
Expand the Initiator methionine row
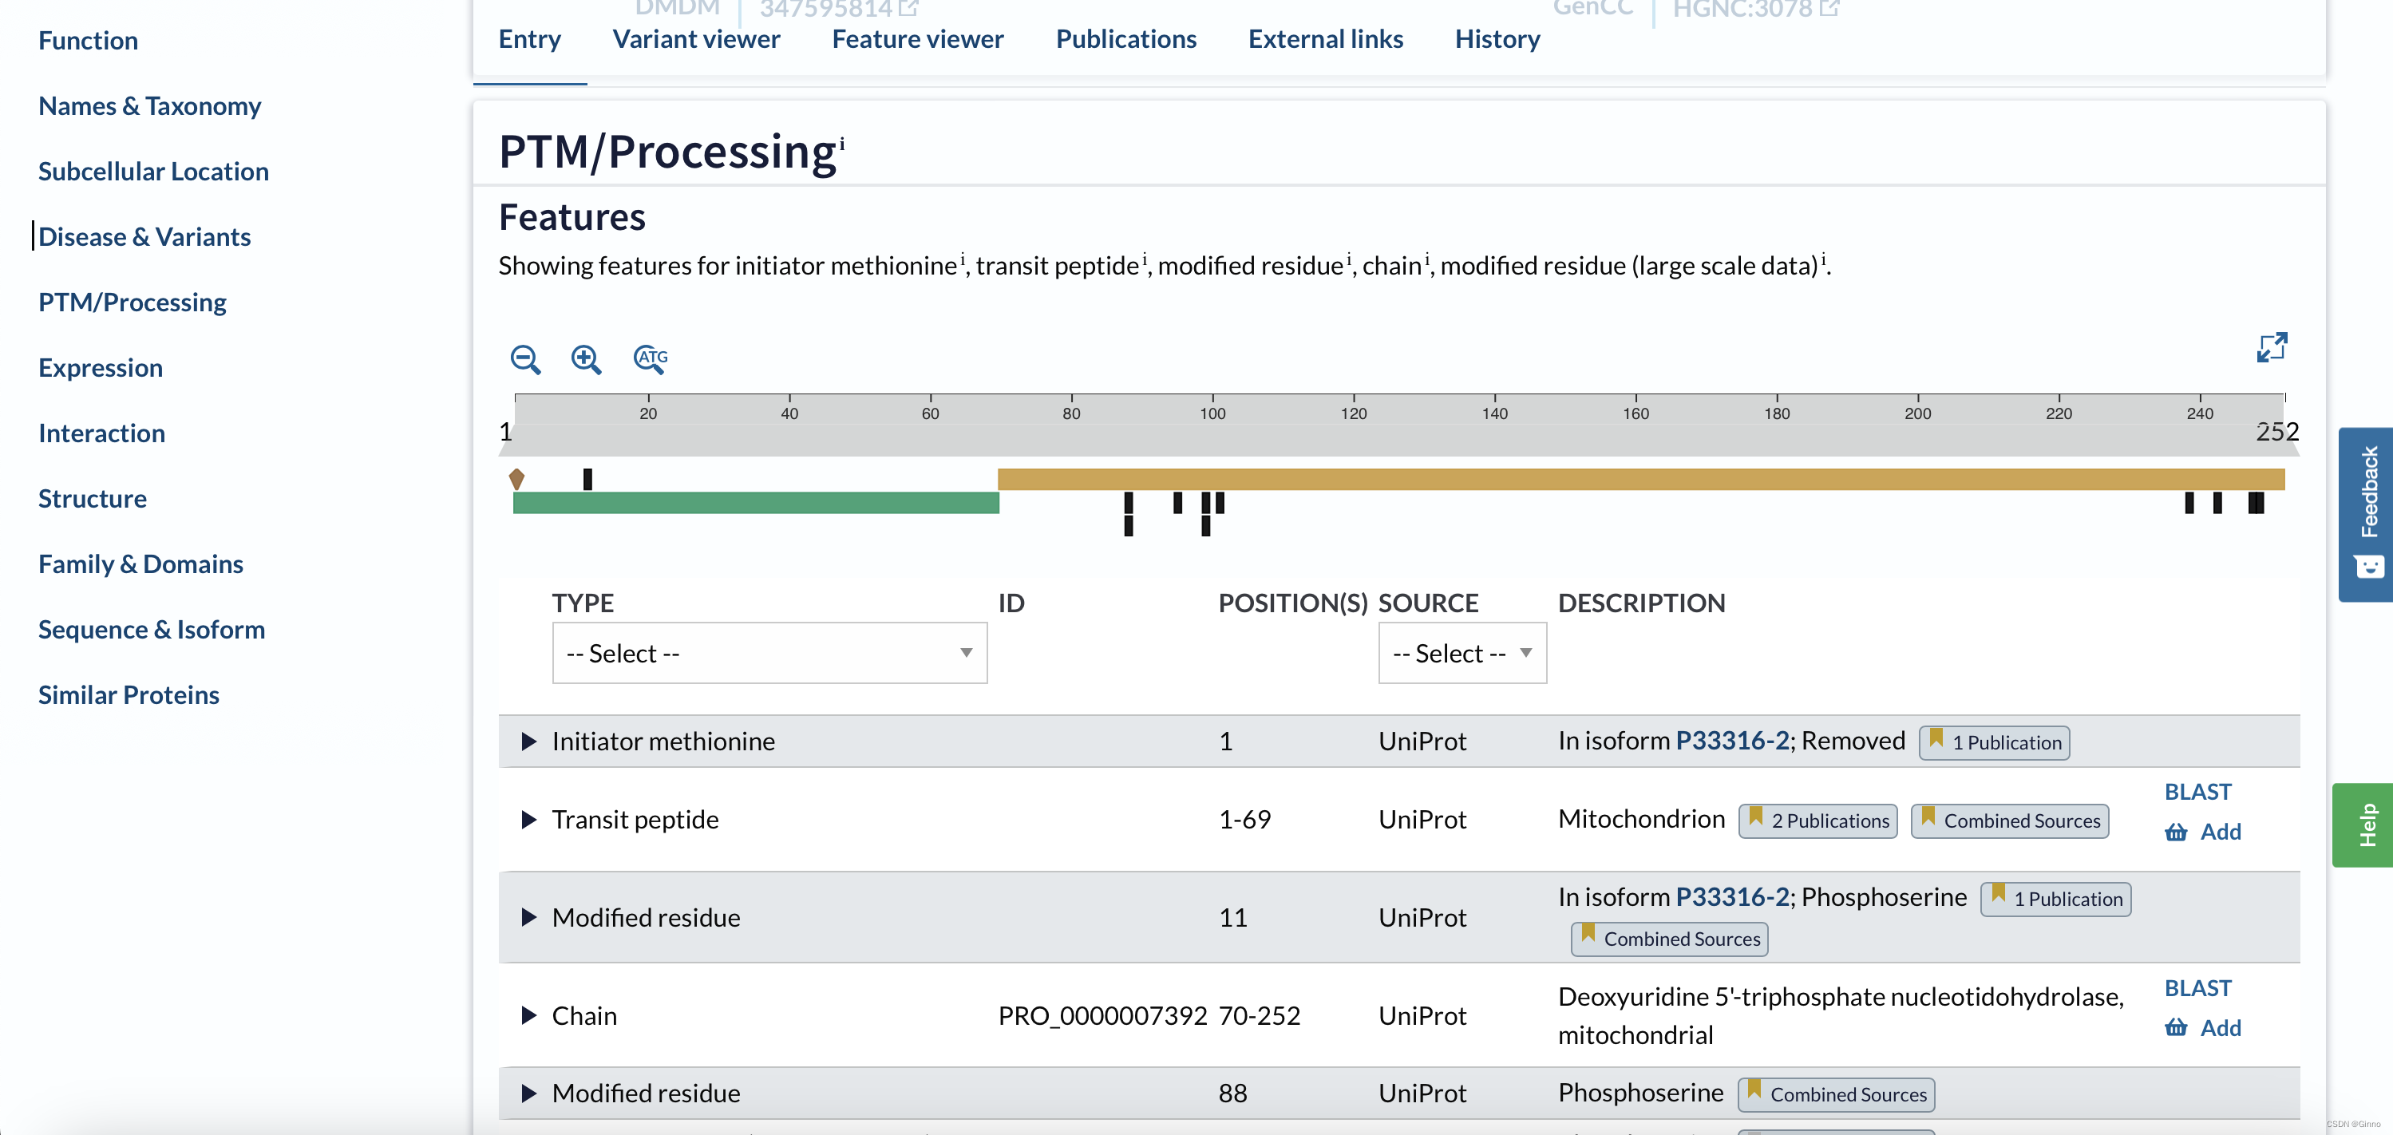click(528, 742)
